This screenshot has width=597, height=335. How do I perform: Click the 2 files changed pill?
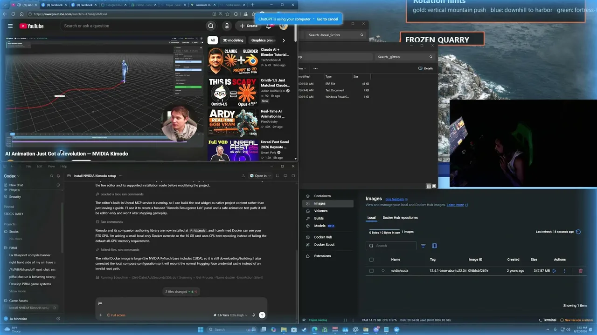pyautogui.click(x=181, y=292)
